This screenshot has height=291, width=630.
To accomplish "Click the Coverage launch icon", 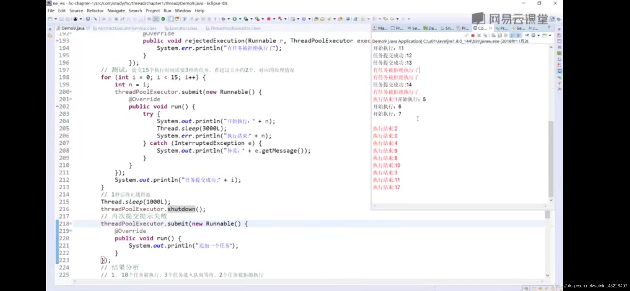I will (246, 19).
